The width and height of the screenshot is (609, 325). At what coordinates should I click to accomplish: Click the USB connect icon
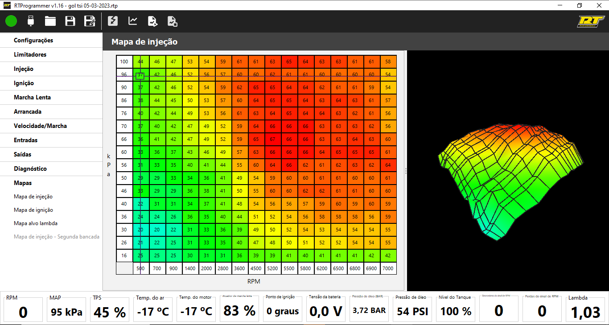tap(31, 21)
